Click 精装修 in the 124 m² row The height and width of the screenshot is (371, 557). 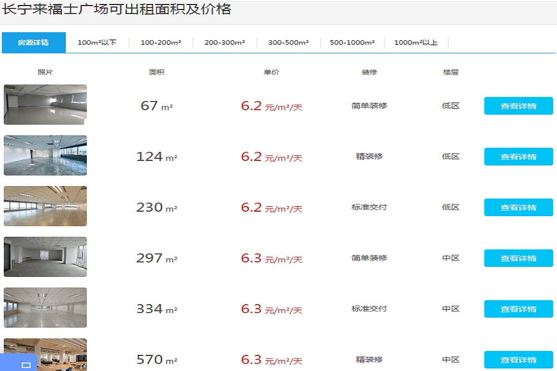click(369, 157)
